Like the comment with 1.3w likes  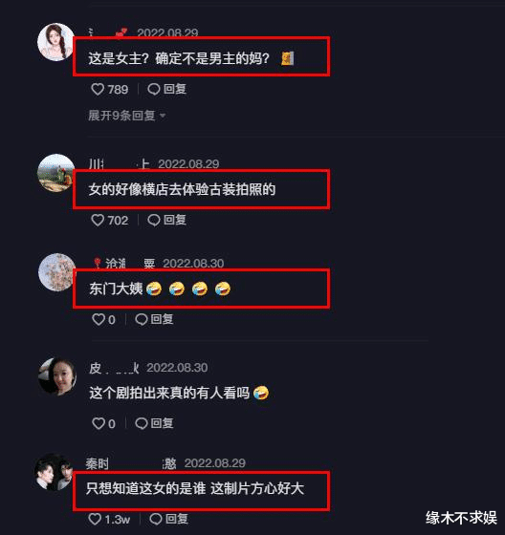[x=95, y=519]
